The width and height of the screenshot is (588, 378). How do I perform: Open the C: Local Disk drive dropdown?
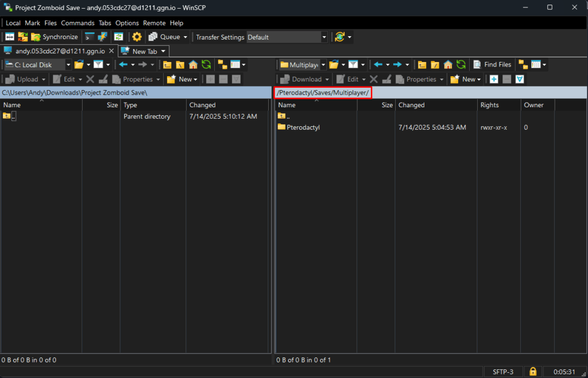tap(68, 65)
